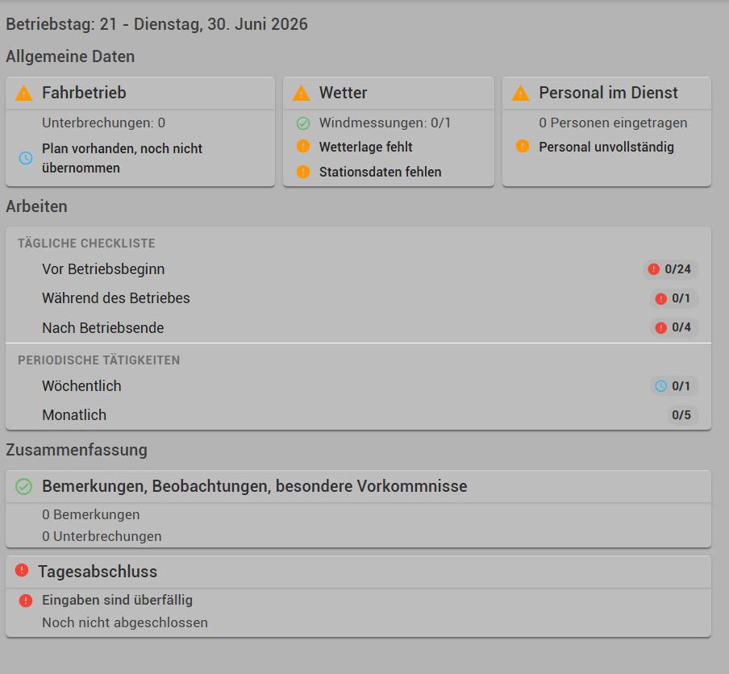The image size is (729, 674).
Task: Click the orange alert icon beside Stationsdaten fehlen
Action: (303, 172)
